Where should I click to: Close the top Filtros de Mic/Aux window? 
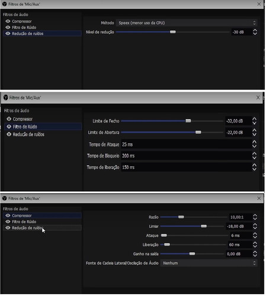click(x=259, y=4)
